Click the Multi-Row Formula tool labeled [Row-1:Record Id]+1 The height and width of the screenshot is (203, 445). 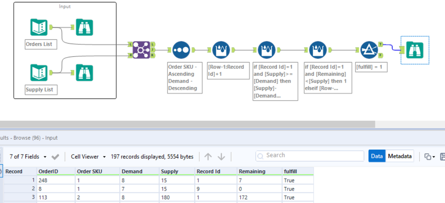(221, 51)
